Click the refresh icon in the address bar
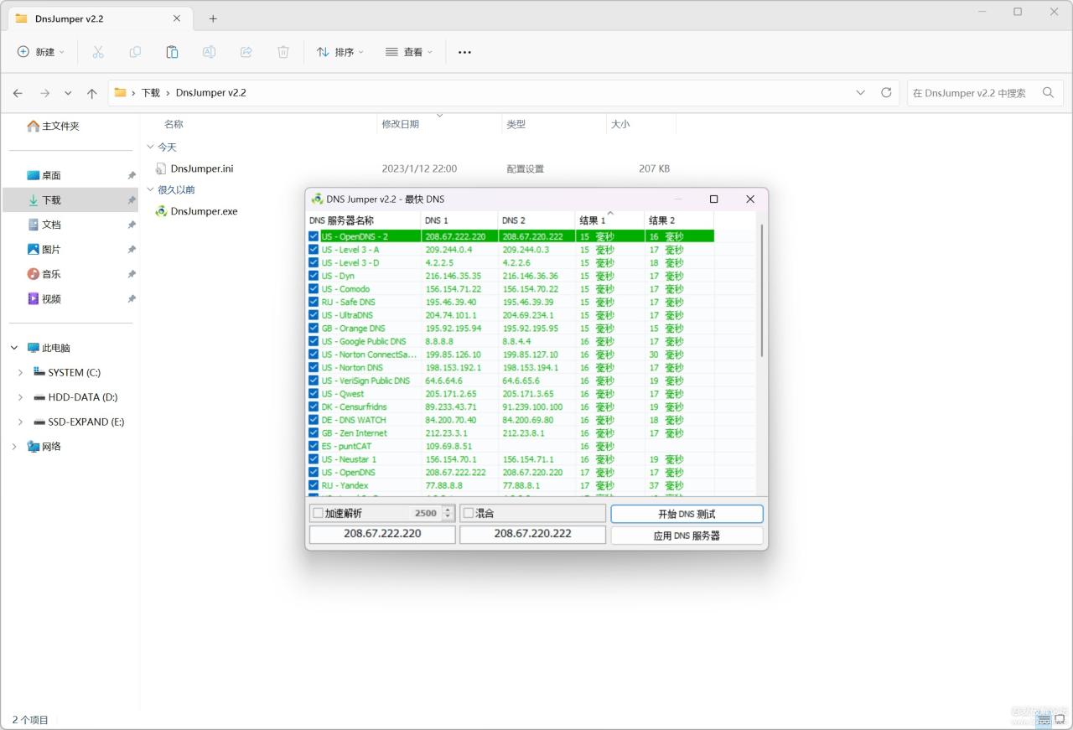 pyautogui.click(x=886, y=93)
